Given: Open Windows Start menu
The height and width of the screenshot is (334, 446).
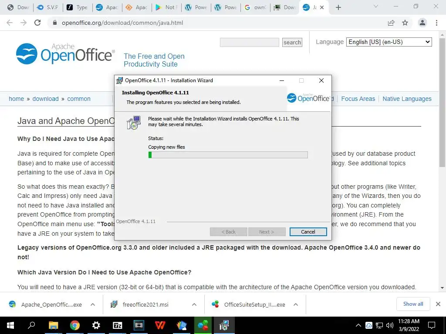Looking at the screenshot, I should (x=10, y=325).
